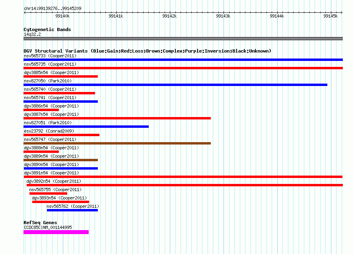This screenshot has width=354, height=254.
Task: Open the dgv3890n54 (Cooper2011) label
Action: coord(51,164)
